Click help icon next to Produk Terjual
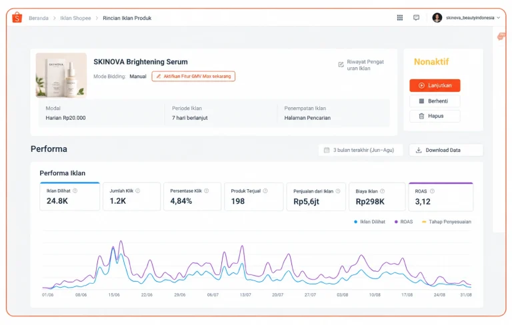This screenshot has width=512, height=325. 265,191
